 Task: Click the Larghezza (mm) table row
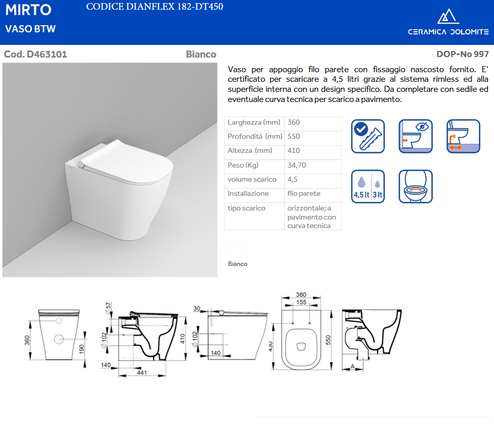[x=282, y=123]
